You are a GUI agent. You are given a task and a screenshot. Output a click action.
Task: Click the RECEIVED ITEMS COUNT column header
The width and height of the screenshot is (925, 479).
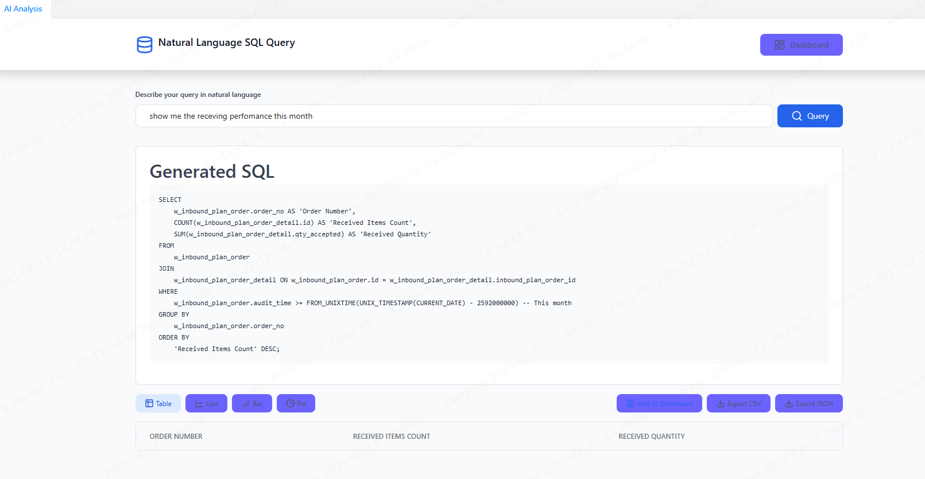click(392, 437)
